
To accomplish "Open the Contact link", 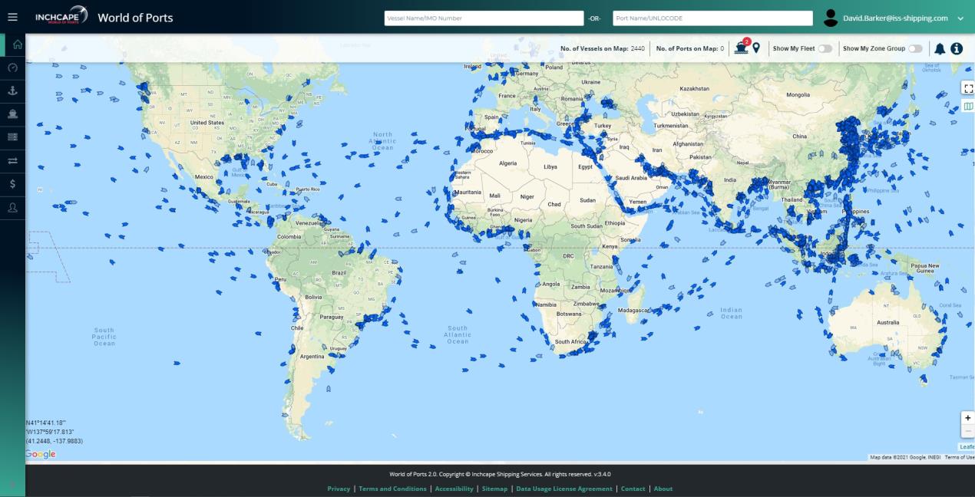I will point(633,489).
